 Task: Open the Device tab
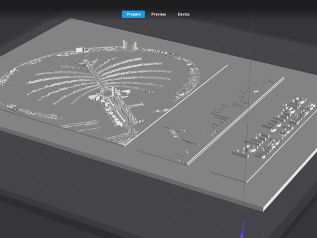tap(184, 15)
